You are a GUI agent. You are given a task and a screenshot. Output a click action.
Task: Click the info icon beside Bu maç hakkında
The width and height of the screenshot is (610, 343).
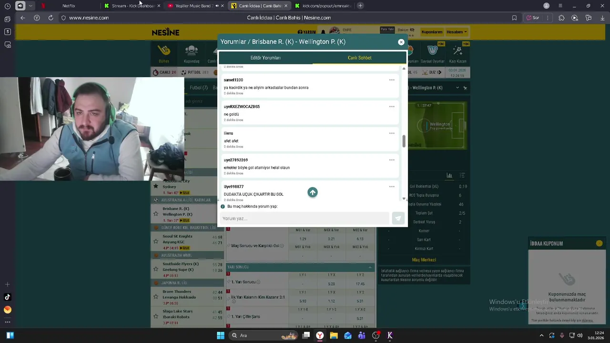223,206
